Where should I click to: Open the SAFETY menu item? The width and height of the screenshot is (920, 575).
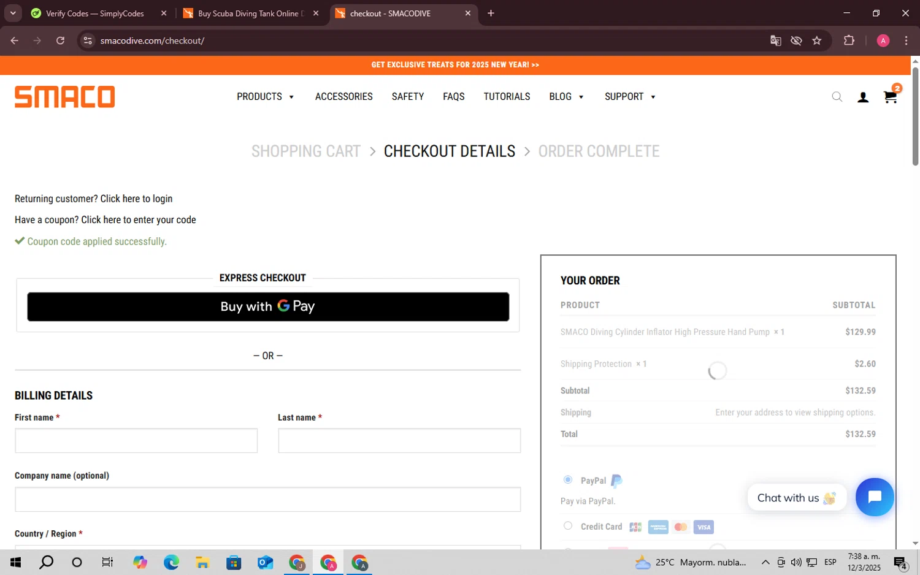click(x=408, y=97)
